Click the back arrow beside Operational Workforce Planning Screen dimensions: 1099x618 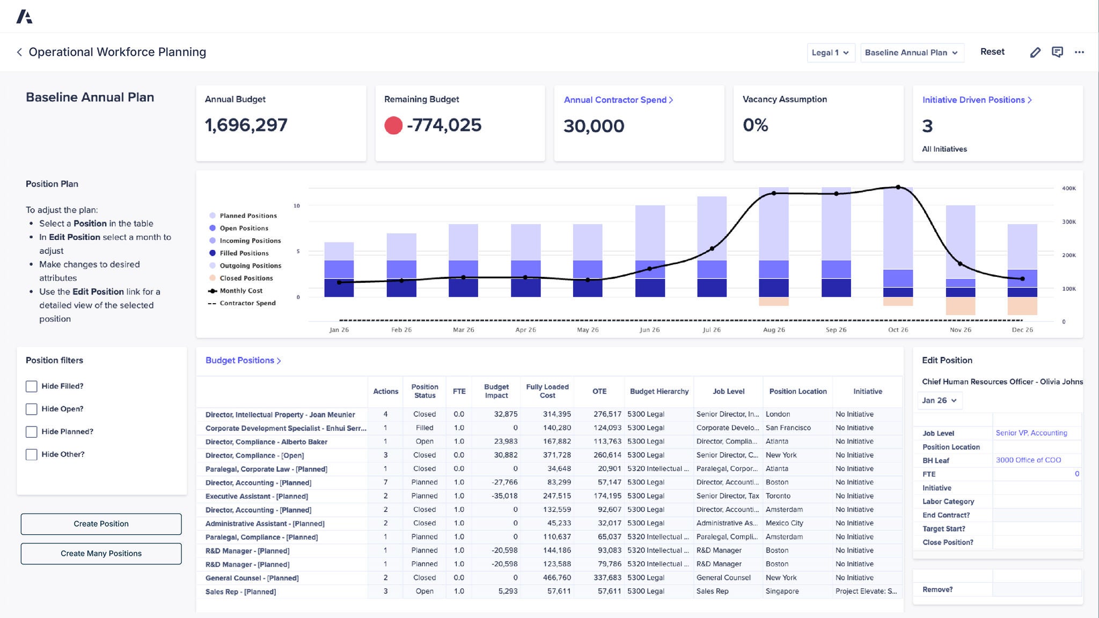[x=19, y=52]
